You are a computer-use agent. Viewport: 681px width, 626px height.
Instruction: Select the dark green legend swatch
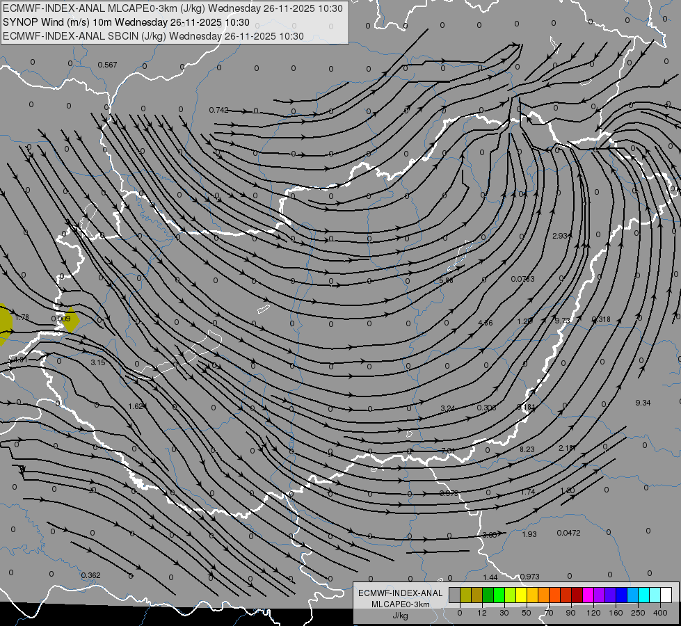(488, 595)
